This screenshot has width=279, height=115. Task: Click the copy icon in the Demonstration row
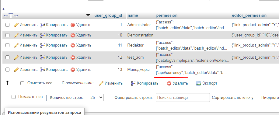[x=43, y=35]
